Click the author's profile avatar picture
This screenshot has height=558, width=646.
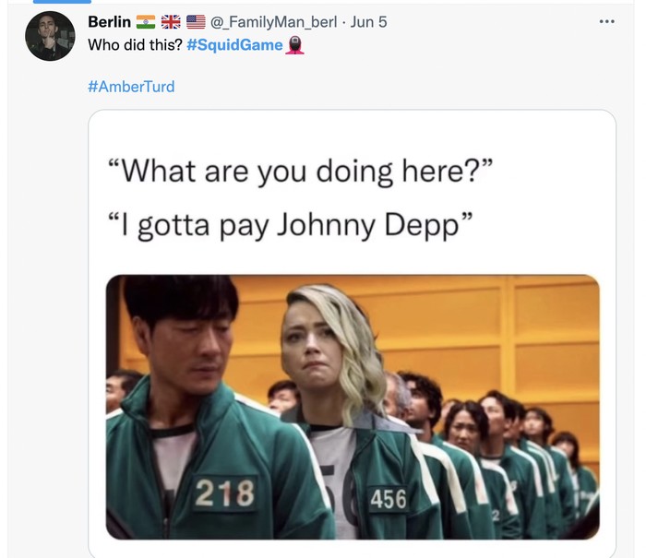50,37
